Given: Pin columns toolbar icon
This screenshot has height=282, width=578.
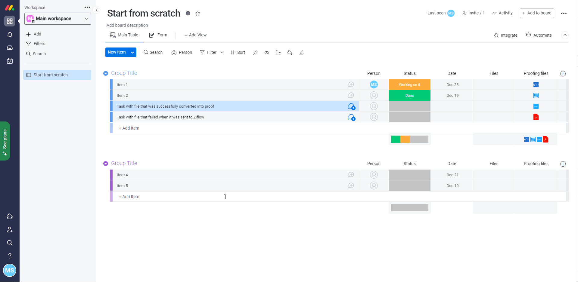Looking at the screenshot, I should 255,53.
